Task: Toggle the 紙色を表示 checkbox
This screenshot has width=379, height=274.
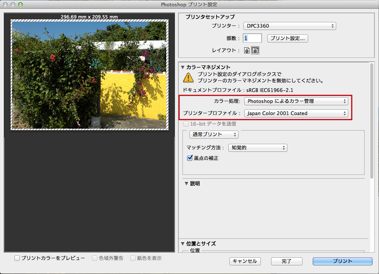Action: (x=133, y=258)
